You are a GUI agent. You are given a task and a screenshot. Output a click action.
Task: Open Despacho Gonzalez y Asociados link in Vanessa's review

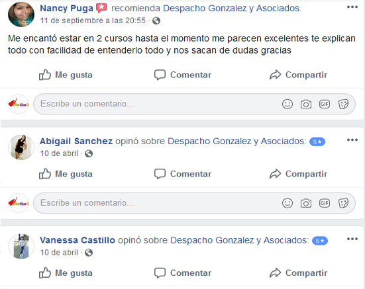click(240, 240)
